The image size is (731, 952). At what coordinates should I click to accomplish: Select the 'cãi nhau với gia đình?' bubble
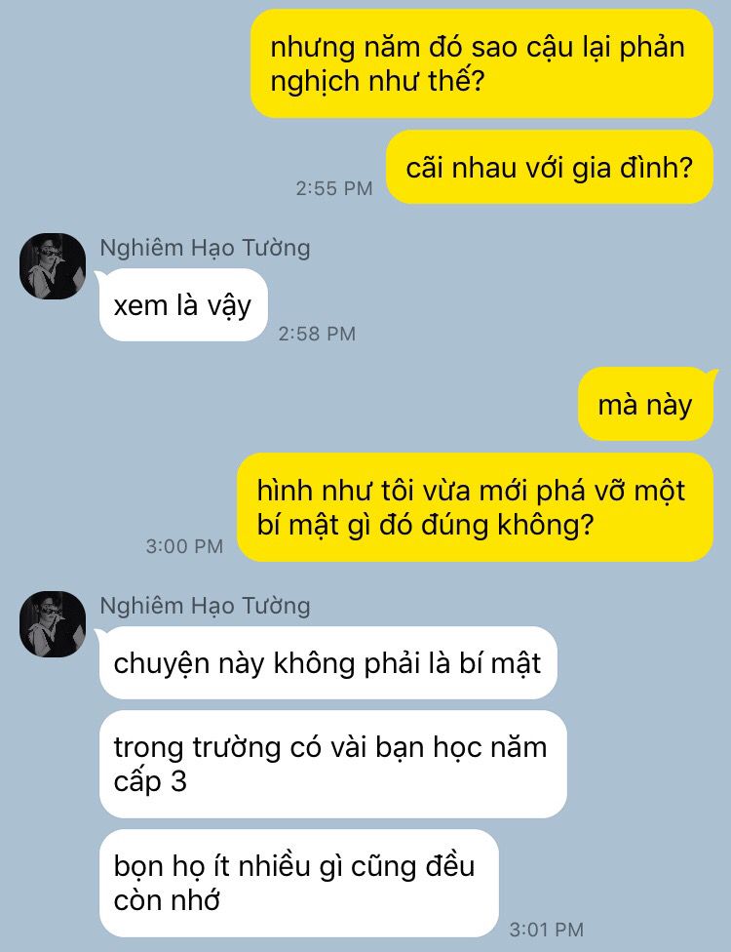click(550, 167)
